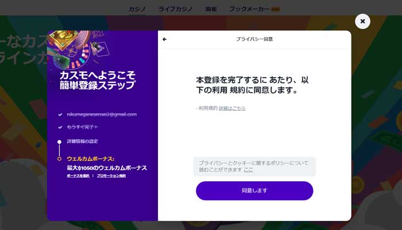Switch to the ライブカジノ tab

175,9
